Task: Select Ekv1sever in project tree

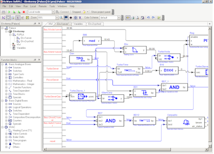Action: click(x=26, y=38)
